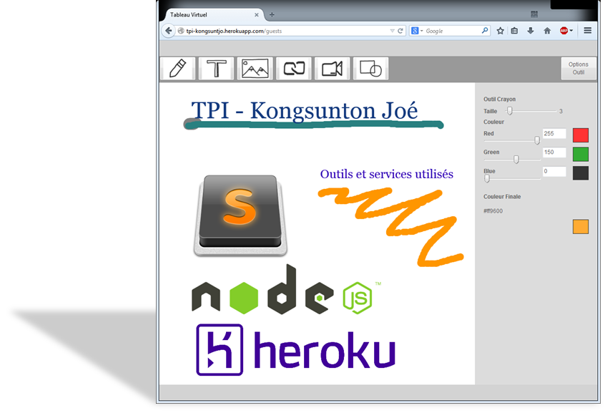Select the pencil drawing tool
Screen dimensions: 610x413
[x=177, y=69]
